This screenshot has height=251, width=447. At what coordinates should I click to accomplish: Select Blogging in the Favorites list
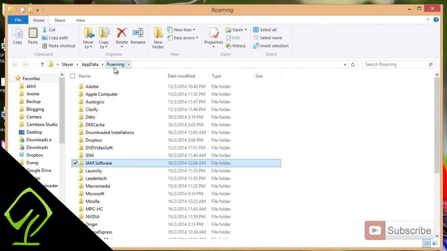click(35, 109)
